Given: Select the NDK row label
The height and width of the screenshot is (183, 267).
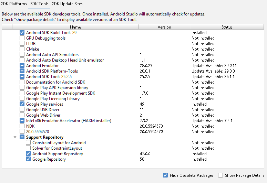Looking at the screenshot, I should pyautogui.click(x=30, y=126).
